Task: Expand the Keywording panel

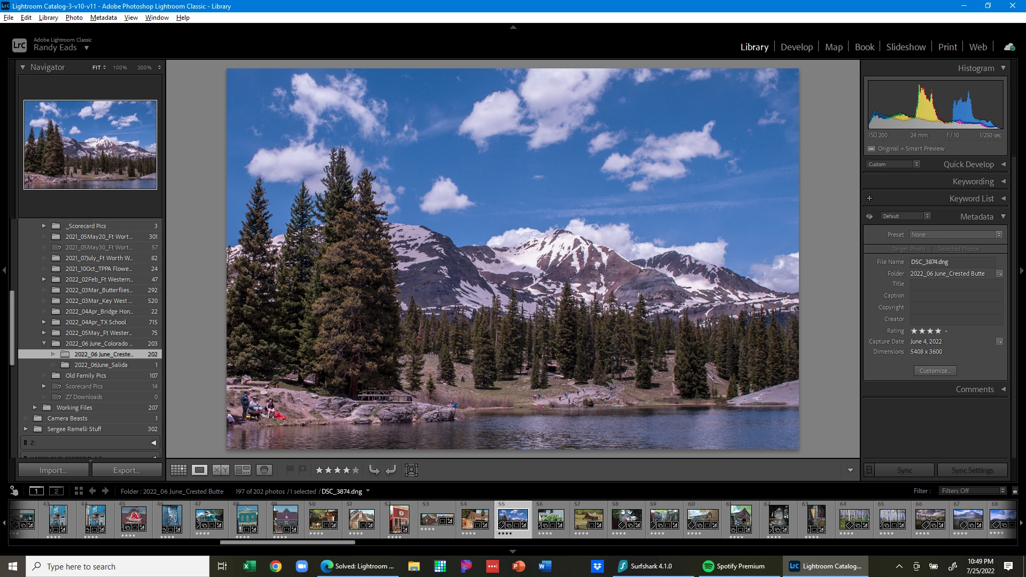Action: point(973,182)
